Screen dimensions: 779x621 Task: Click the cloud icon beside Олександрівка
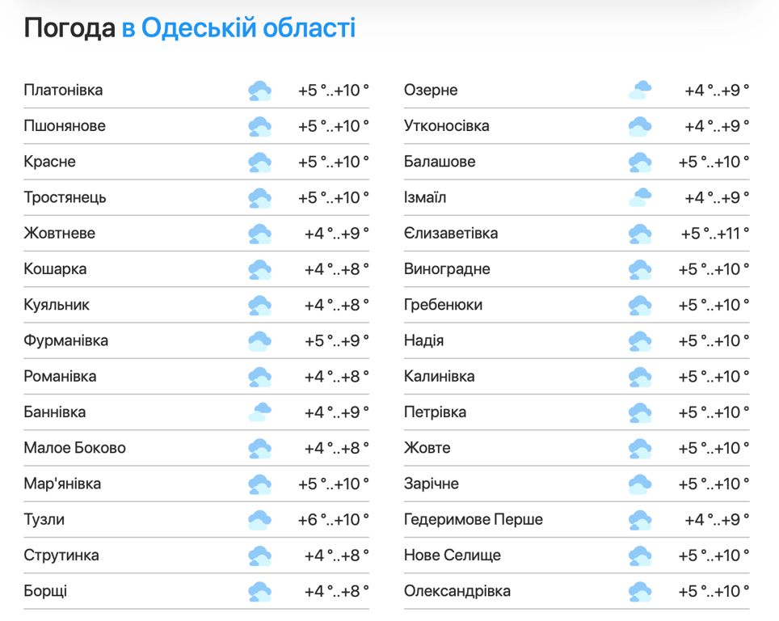coord(639,591)
